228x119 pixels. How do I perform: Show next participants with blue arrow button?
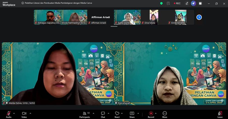pyautogui.click(x=199, y=17)
